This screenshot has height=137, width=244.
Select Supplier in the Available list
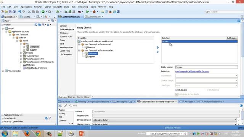click(x=91, y=57)
